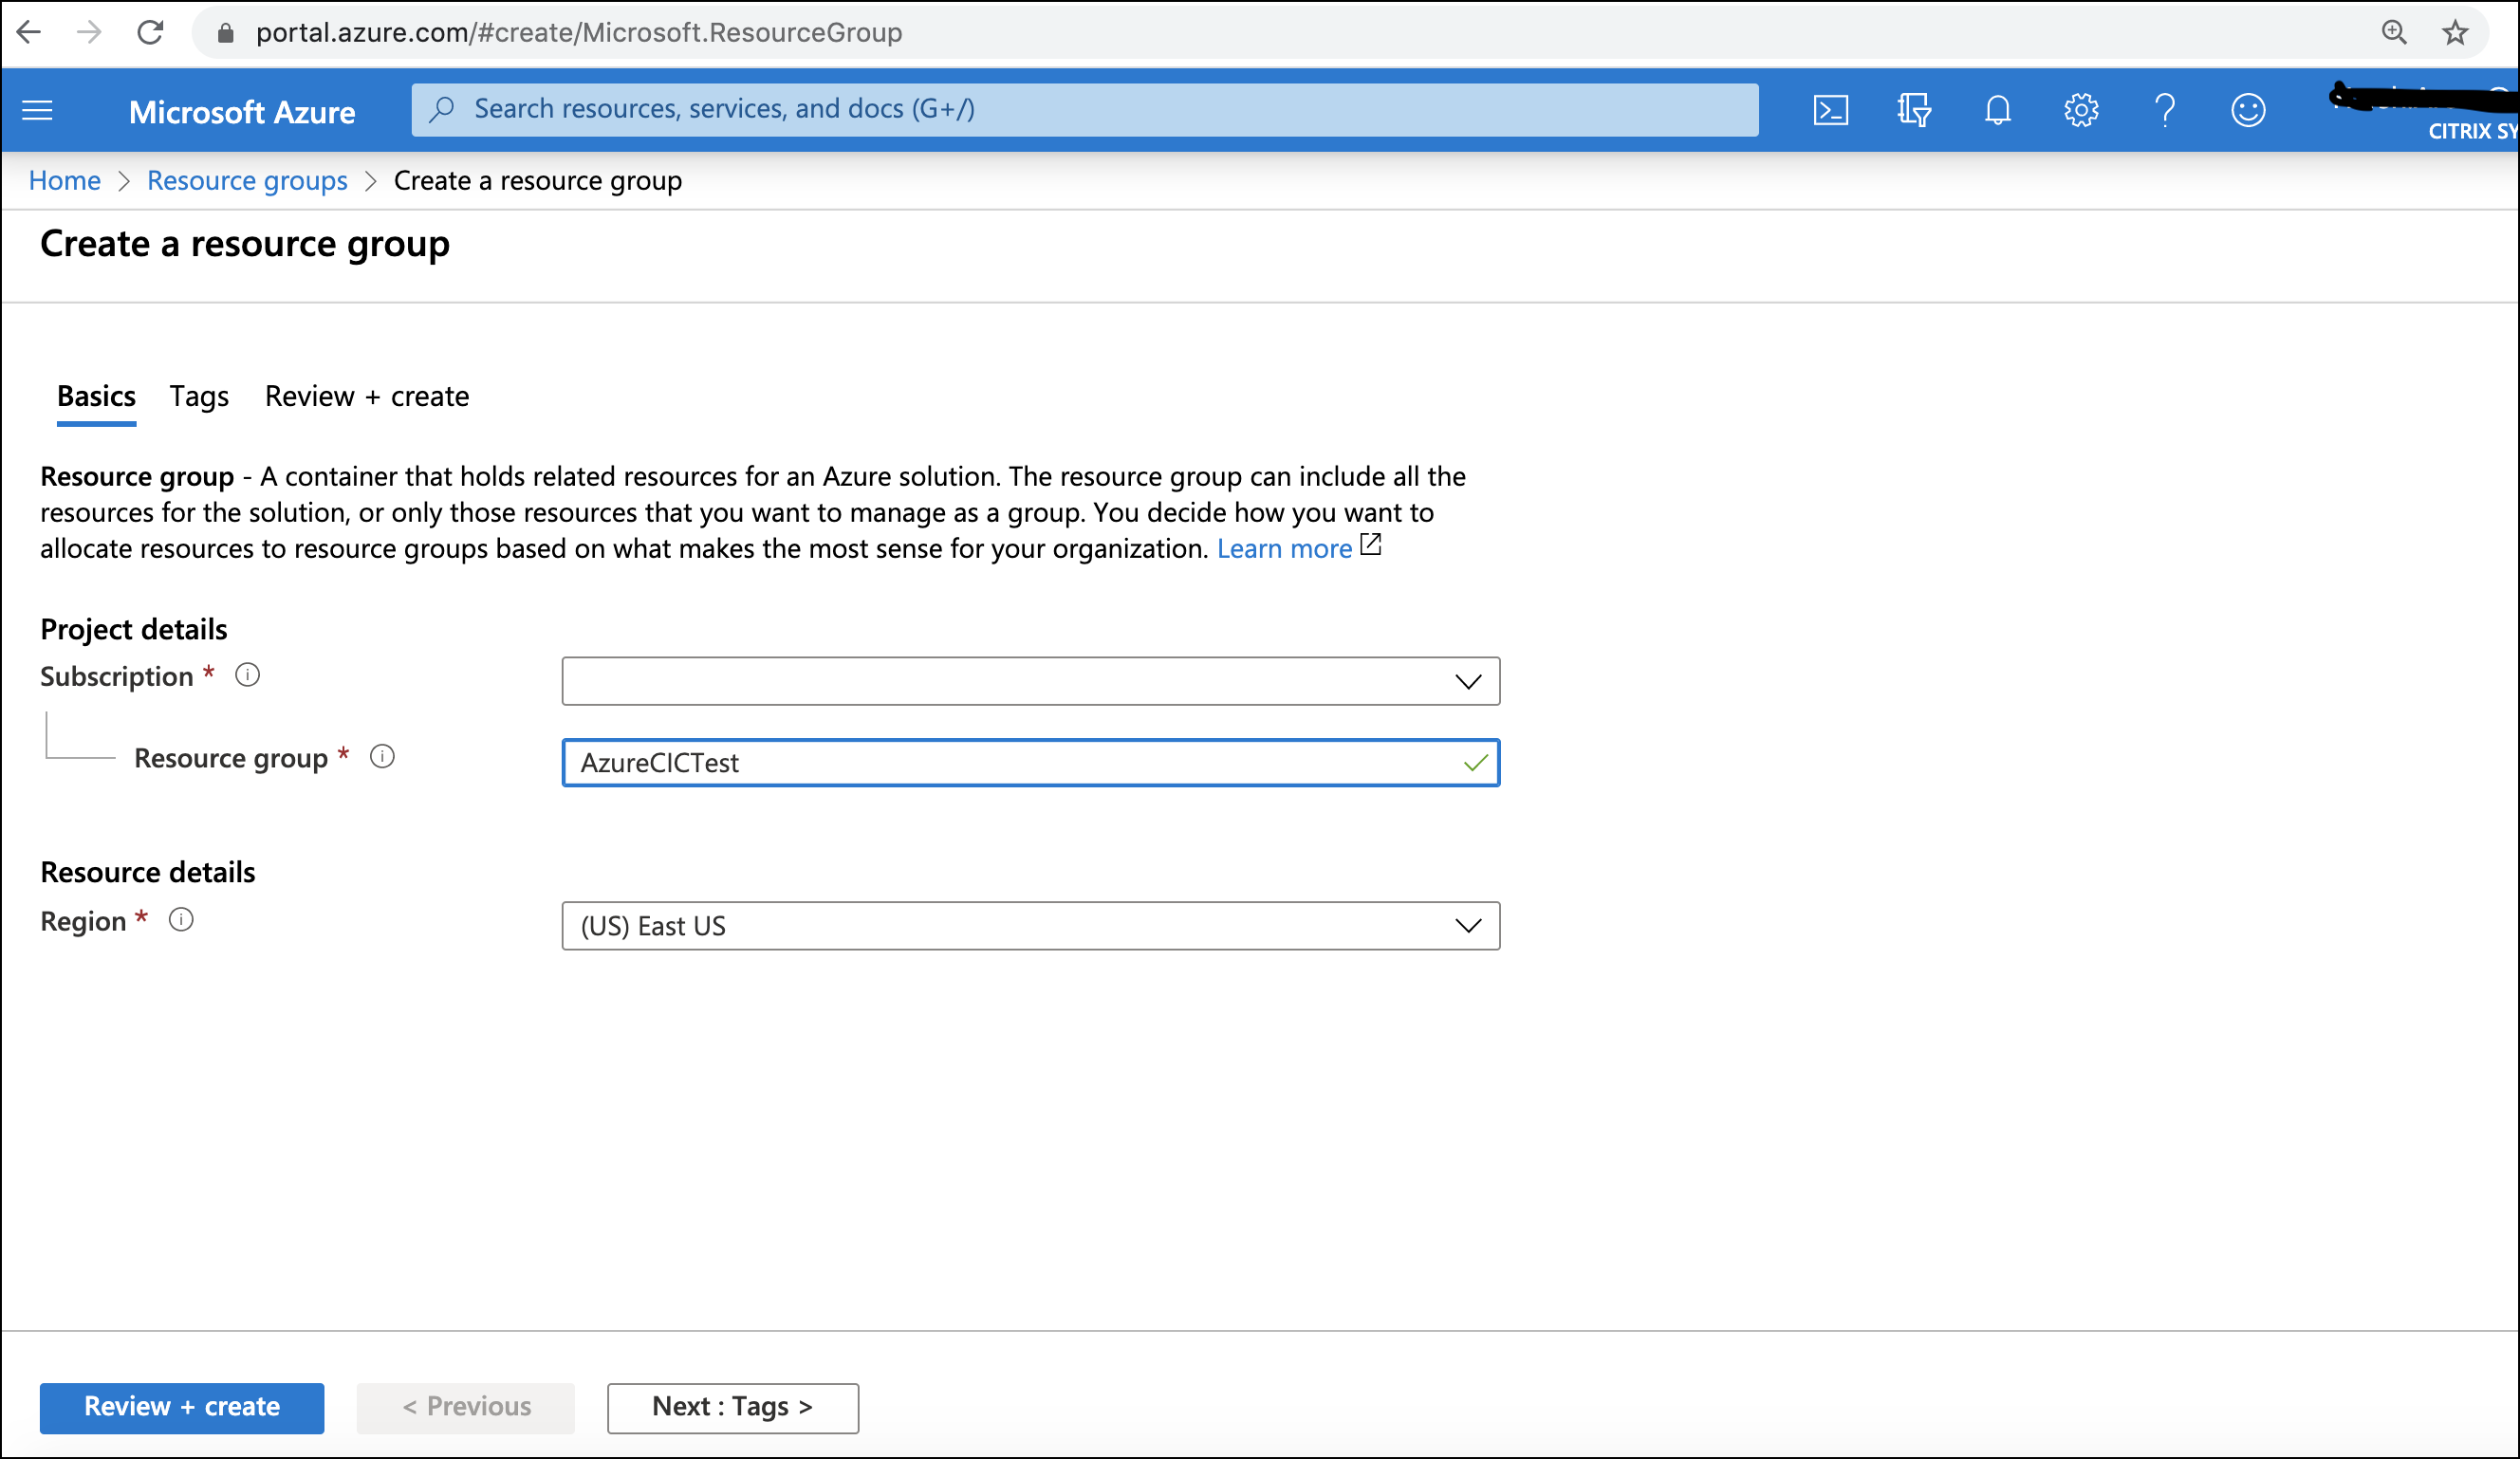Click the browser zoom magnifier icon
This screenshot has height=1459, width=2520.
tap(2394, 32)
